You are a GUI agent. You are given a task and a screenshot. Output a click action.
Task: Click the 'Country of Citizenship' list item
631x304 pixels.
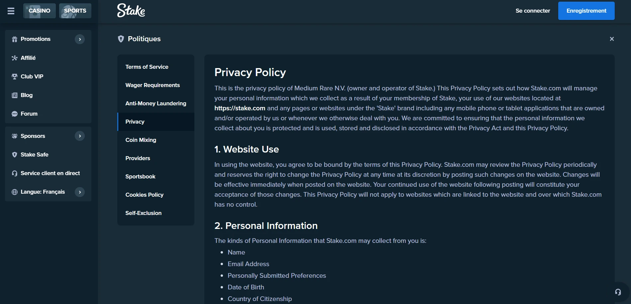(x=260, y=299)
